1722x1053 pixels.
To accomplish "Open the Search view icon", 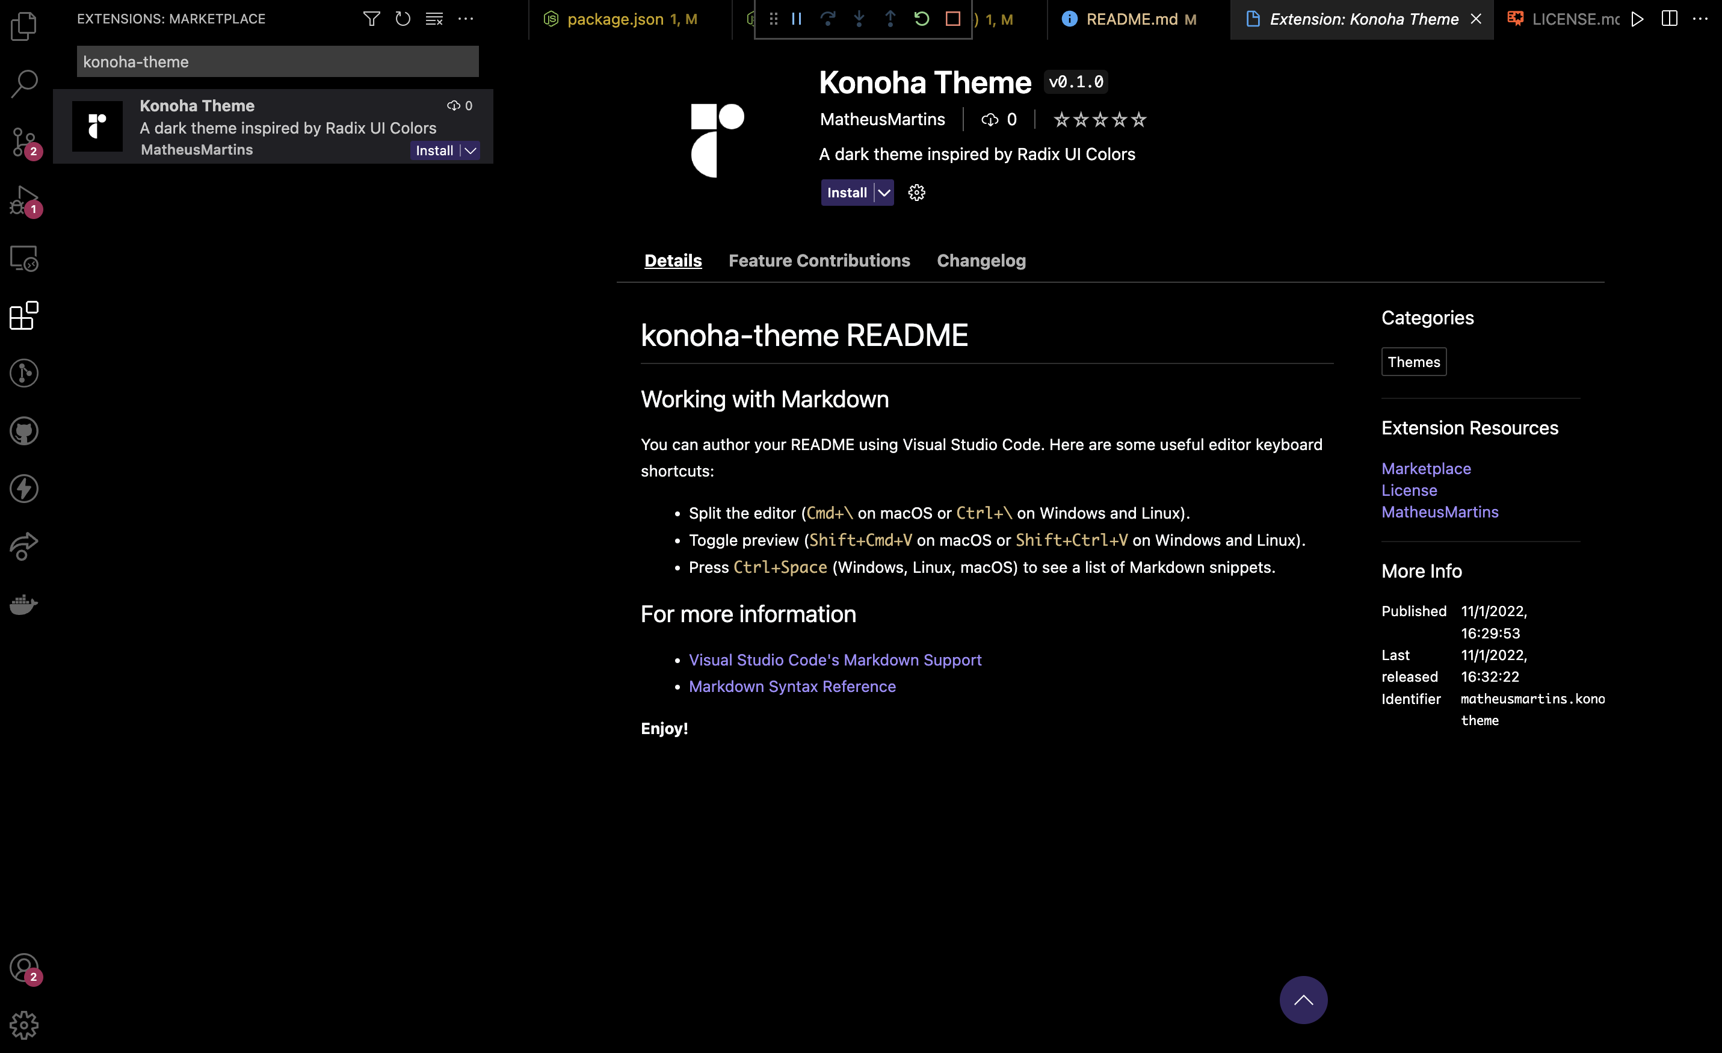I will click(x=23, y=84).
